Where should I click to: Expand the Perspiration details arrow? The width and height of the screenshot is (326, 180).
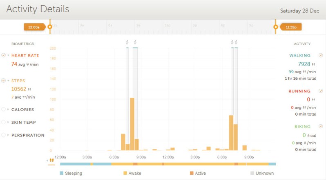point(8,135)
